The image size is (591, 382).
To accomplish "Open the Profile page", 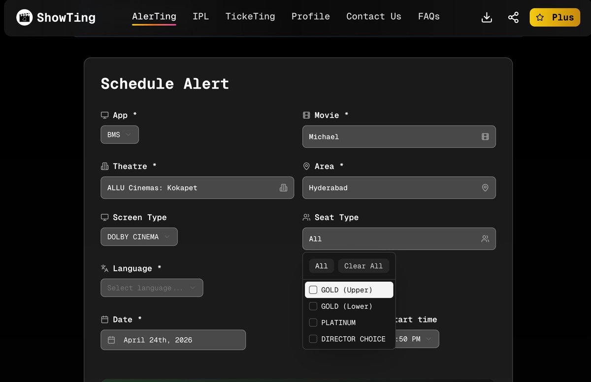I will 311,17.
